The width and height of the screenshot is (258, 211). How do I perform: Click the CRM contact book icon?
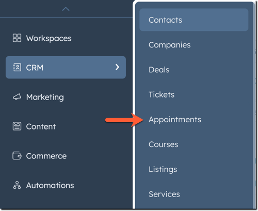17,68
